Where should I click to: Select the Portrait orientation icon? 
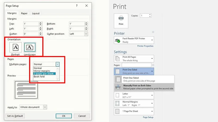(16, 47)
